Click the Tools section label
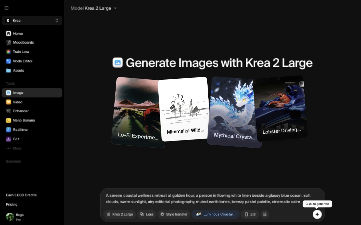 pyautogui.click(x=10, y=83)
